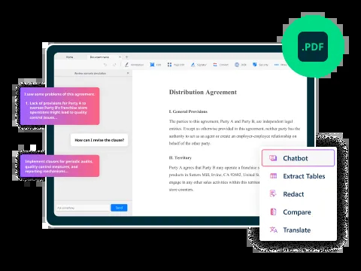Open the Page Edit grid tool

[176, 65]
